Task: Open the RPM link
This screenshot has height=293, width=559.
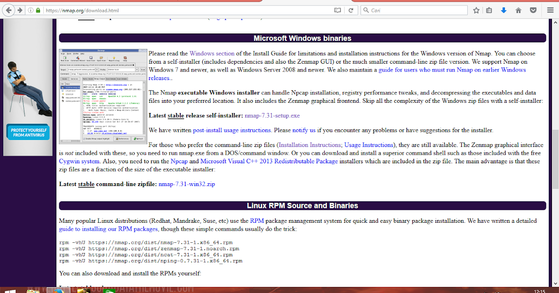Action: (257, 221)
